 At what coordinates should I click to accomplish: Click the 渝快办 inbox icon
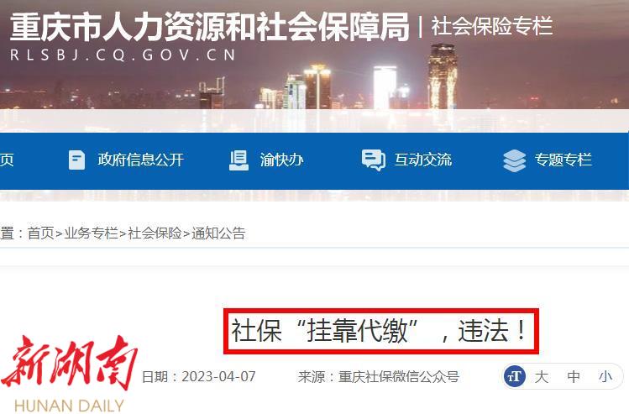(238, 160)
